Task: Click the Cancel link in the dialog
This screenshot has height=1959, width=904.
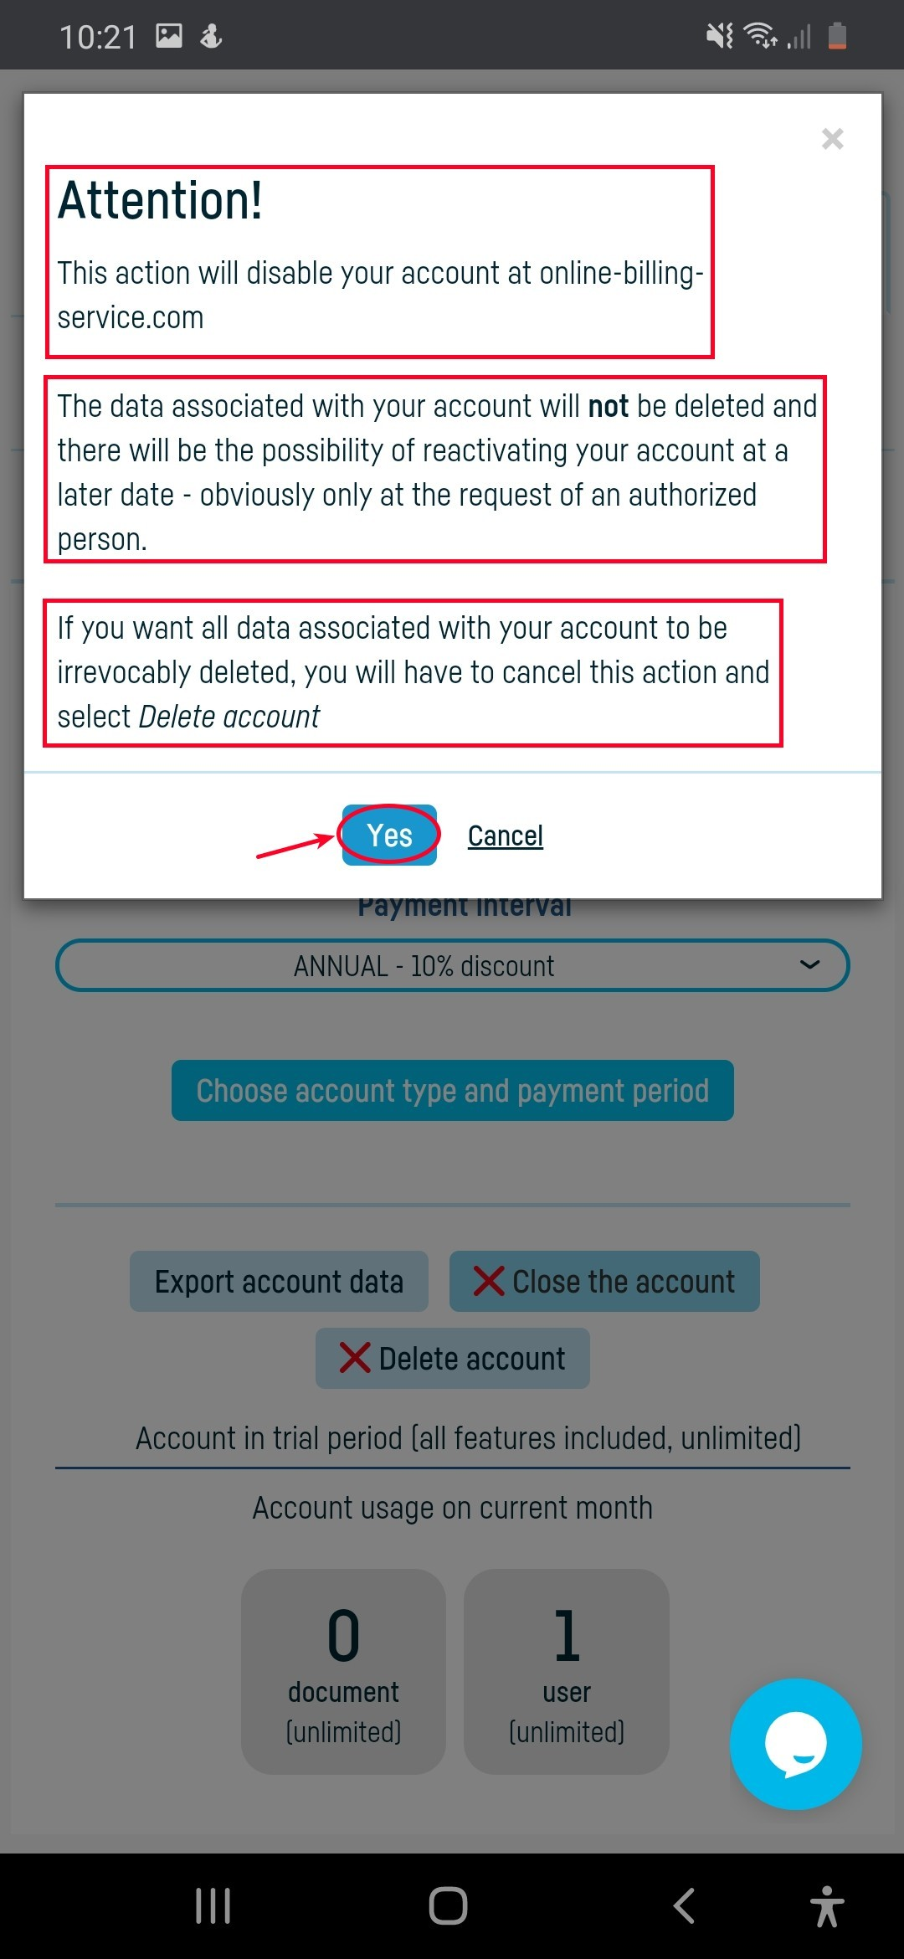Action: click(506, 836)
